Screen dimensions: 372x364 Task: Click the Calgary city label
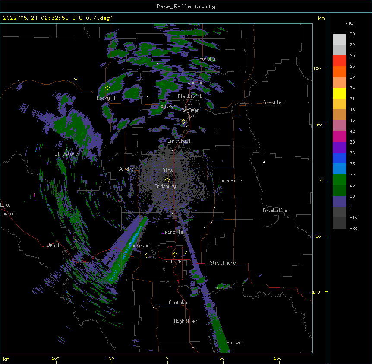(172, 261)
